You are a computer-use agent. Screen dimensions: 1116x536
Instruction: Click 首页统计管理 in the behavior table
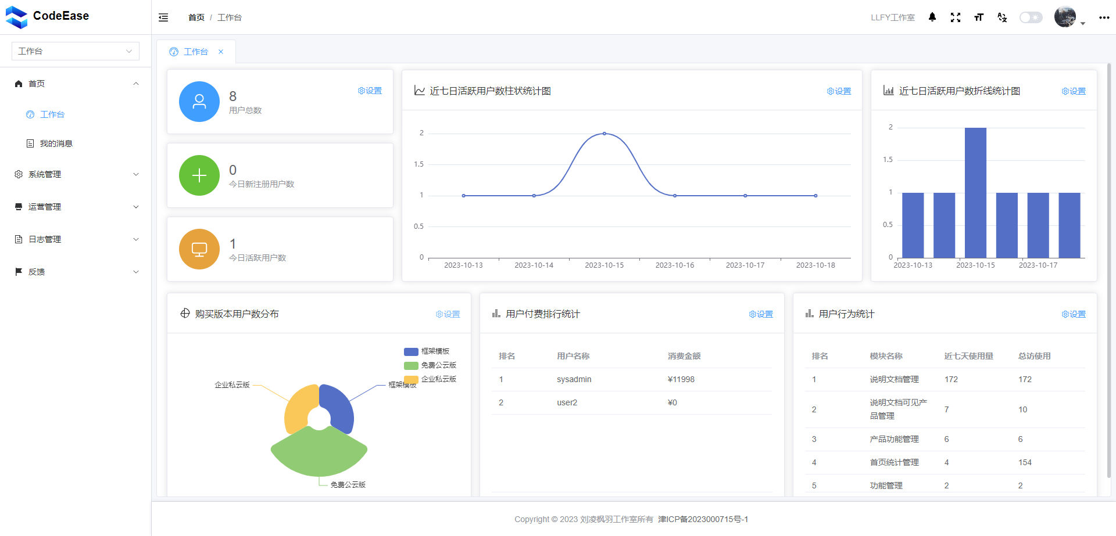tap(894, 462)
